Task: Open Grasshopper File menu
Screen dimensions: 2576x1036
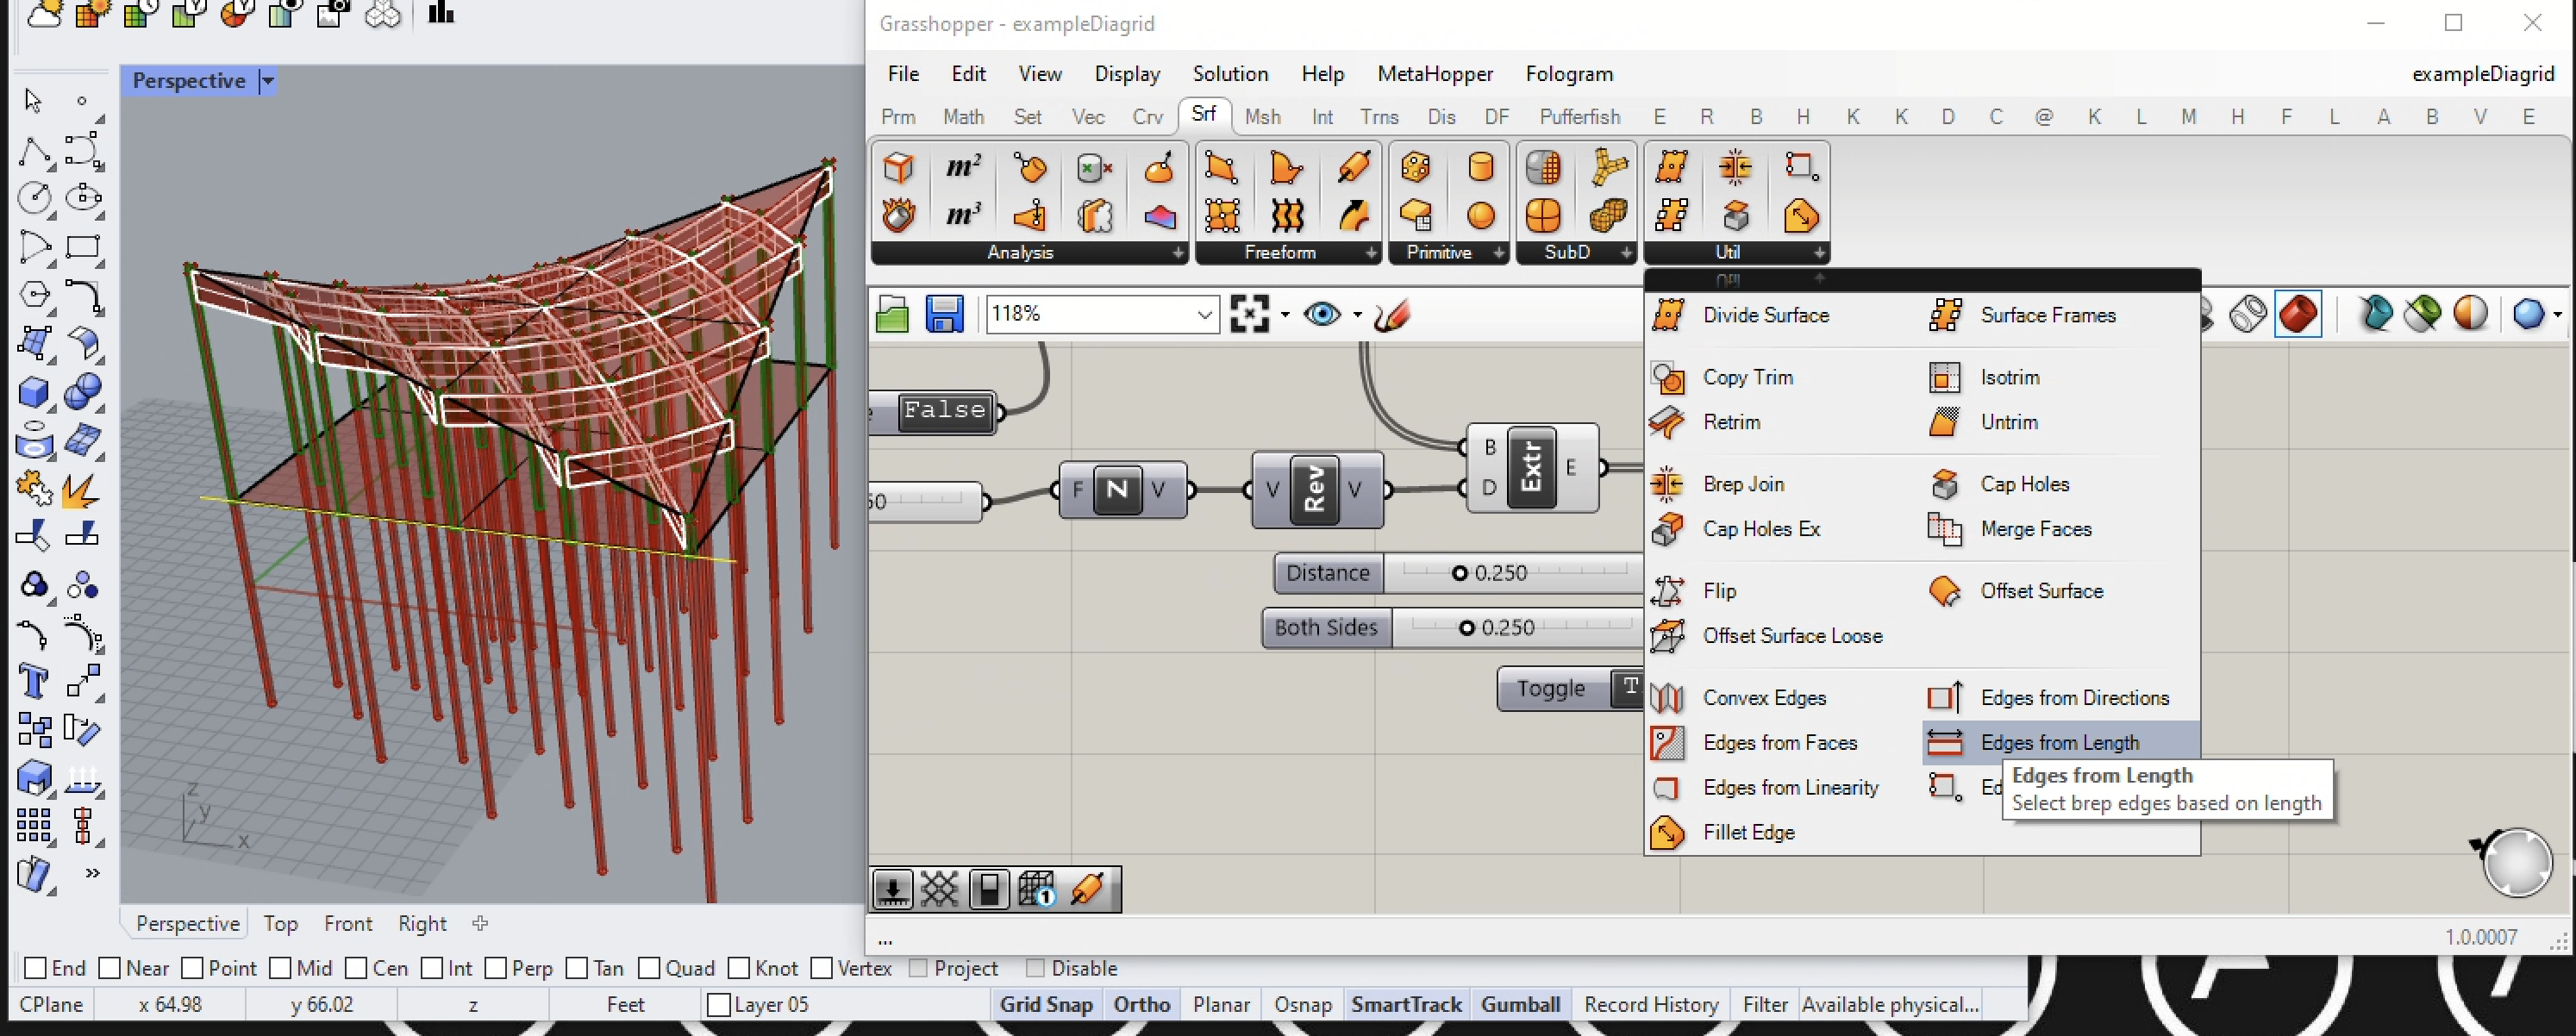Action: (903, 74)
